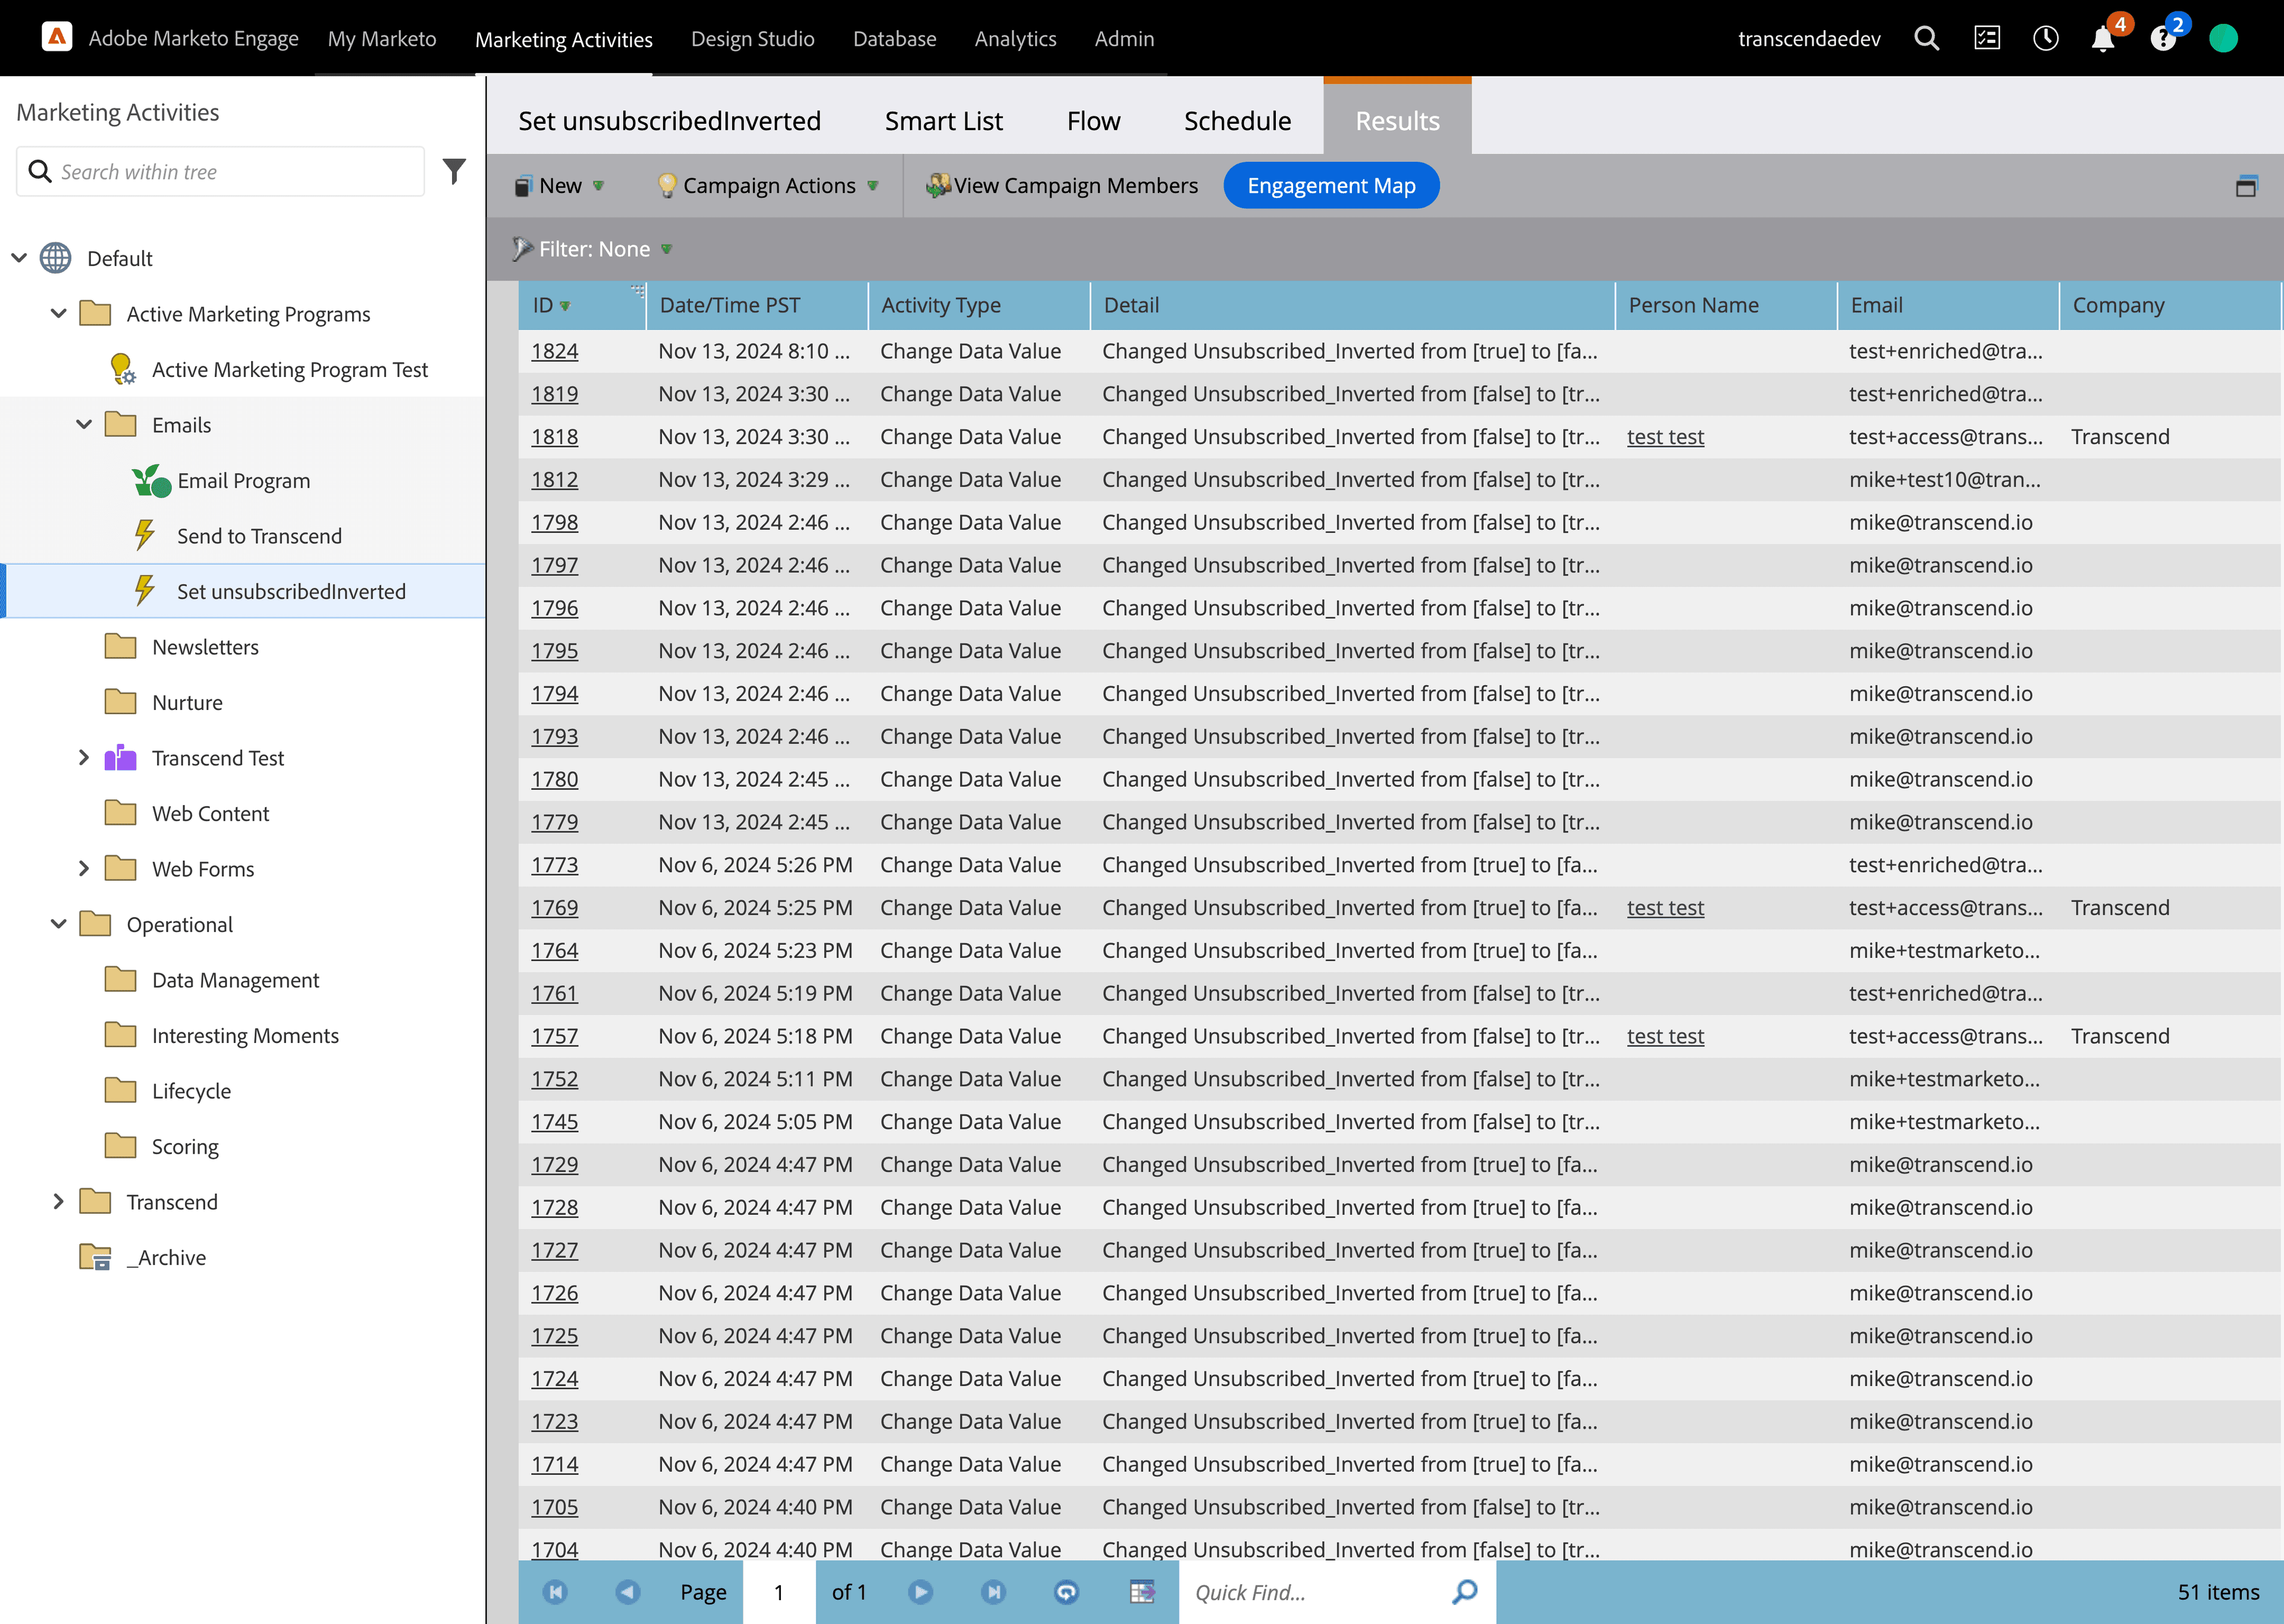Click the global search magnifier icon
Image resolution: width=2284 pixels, height=1624 pixels.
tap(1926, 38)
